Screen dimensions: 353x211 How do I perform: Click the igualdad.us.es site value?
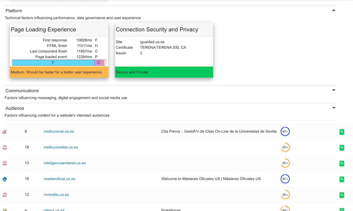point(152,42)
